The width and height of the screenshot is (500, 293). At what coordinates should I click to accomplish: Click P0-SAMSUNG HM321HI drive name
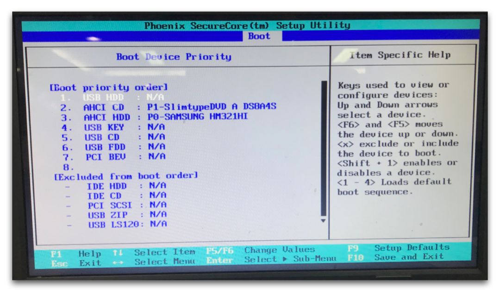coord(197,116)
